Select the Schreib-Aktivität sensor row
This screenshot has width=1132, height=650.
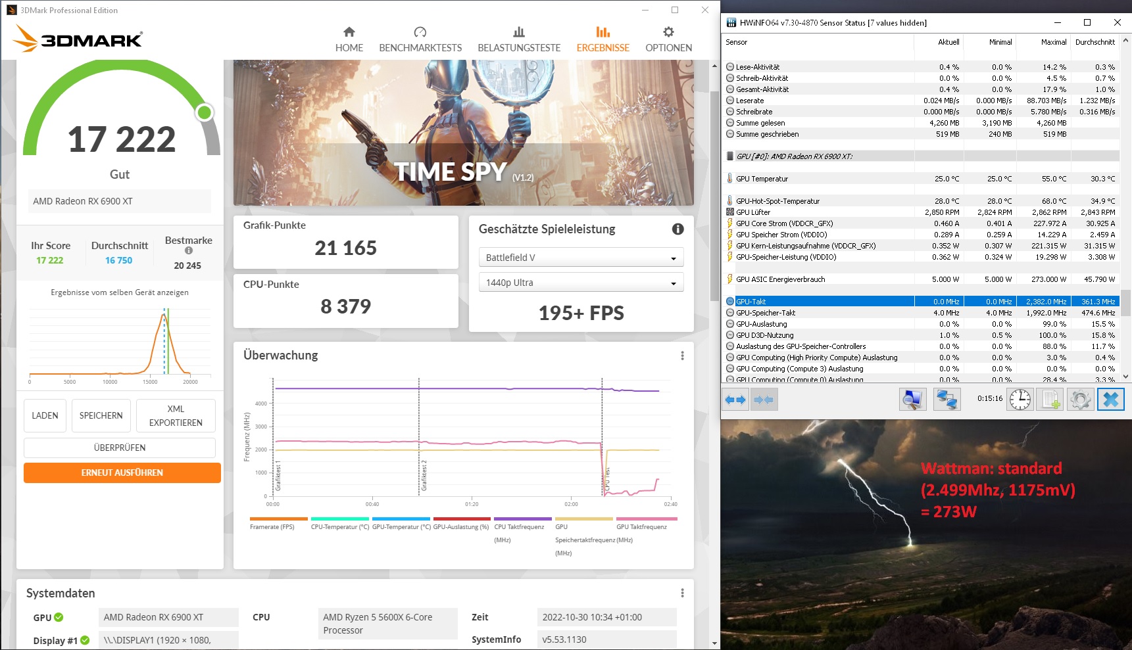tap(922, 78)
